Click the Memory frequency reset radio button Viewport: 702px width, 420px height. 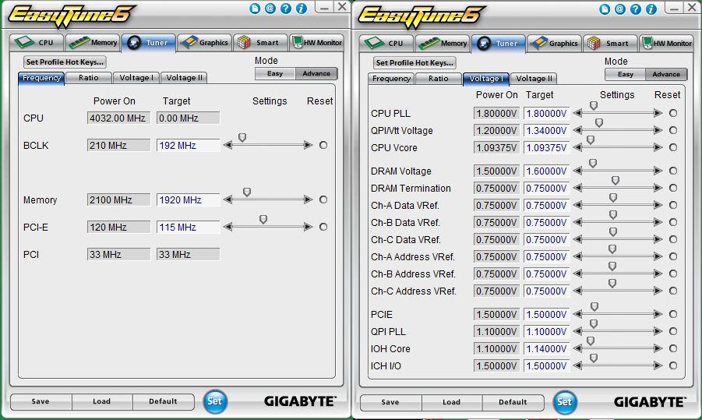[x=323, y=199]
